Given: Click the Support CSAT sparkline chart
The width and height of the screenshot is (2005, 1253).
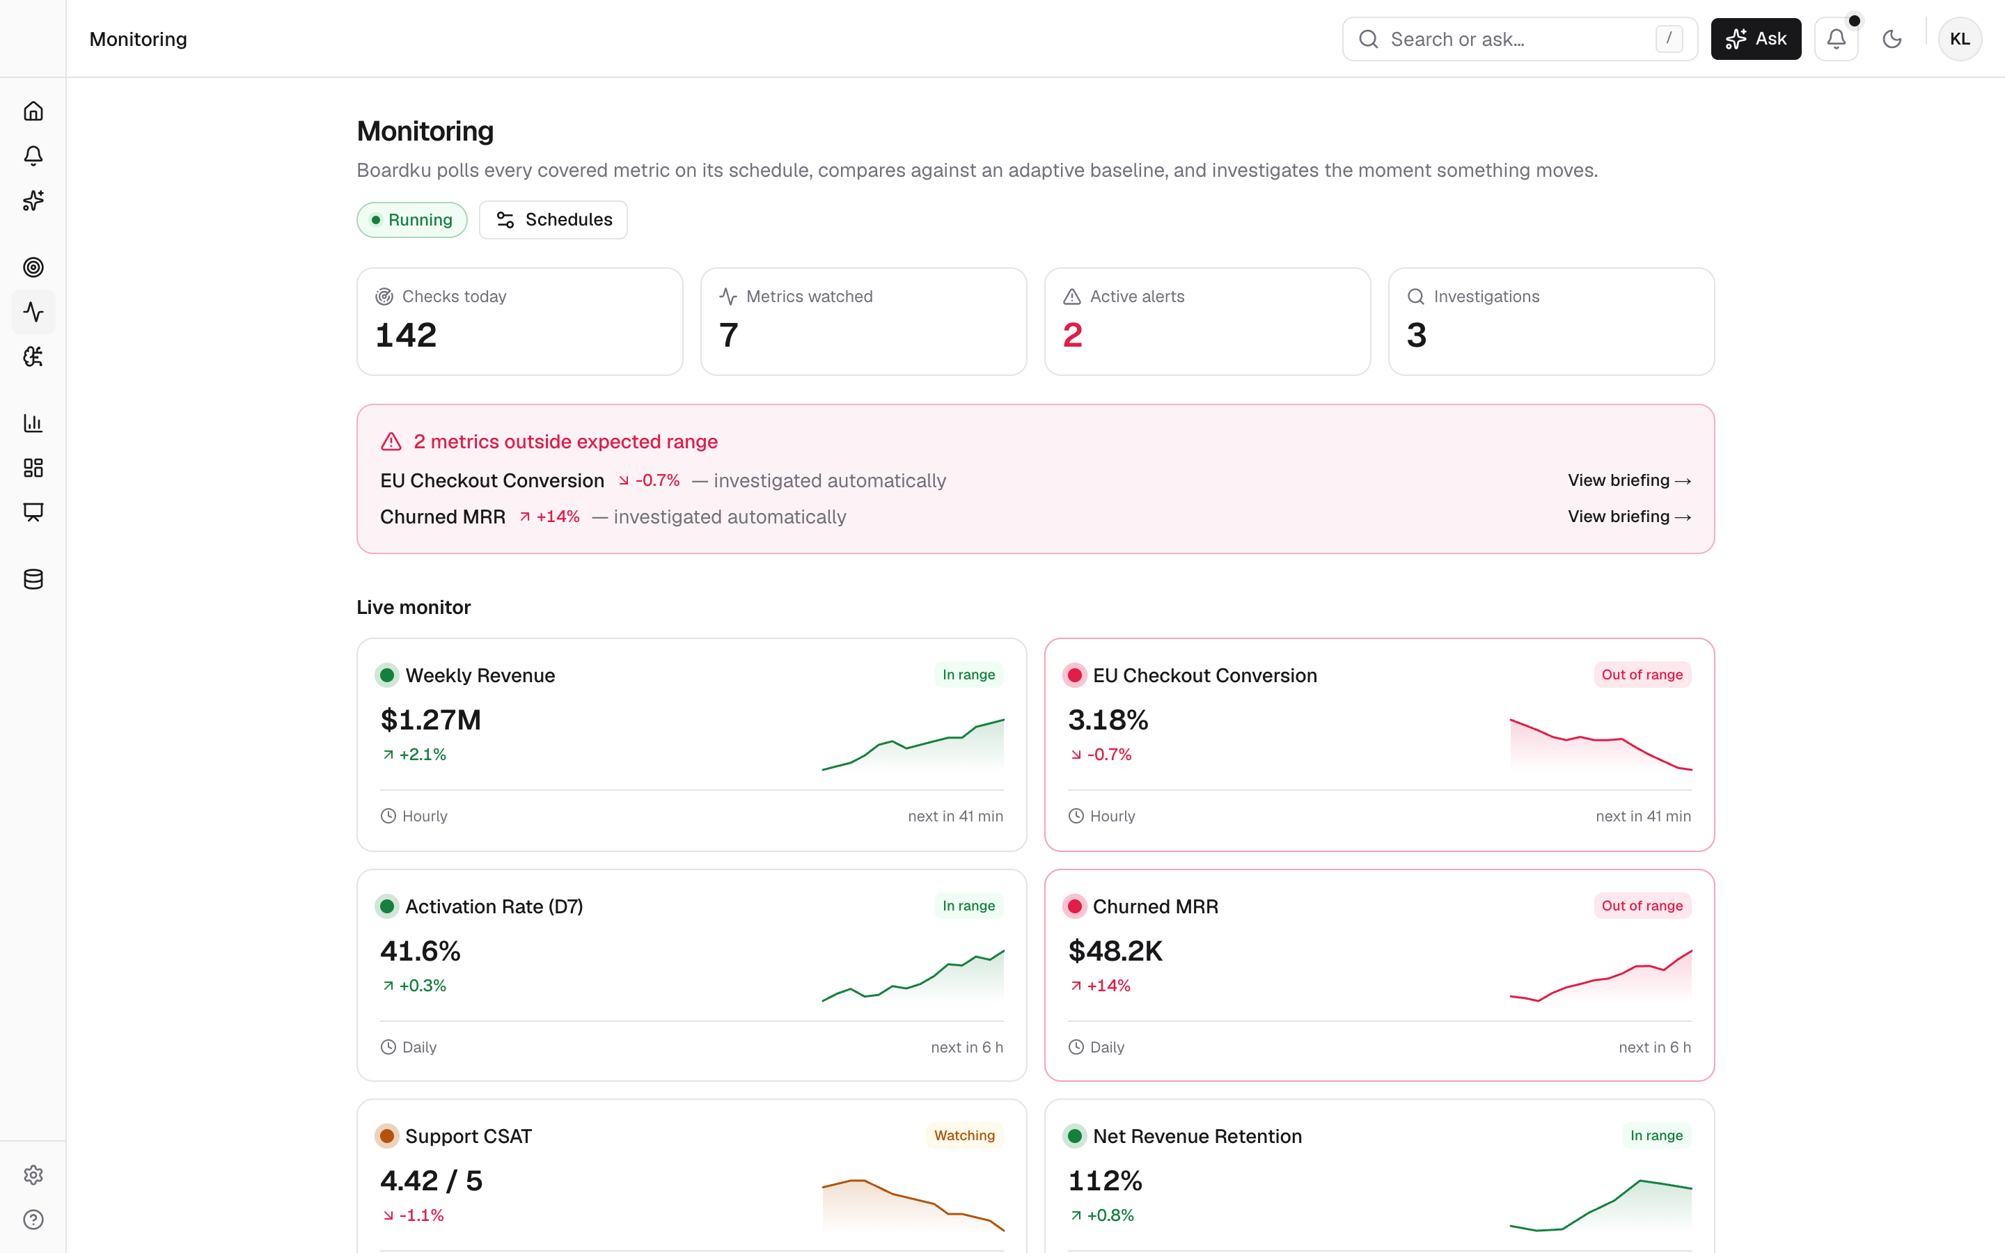Looking at the screenshot, I should [x=912, y=1205].
